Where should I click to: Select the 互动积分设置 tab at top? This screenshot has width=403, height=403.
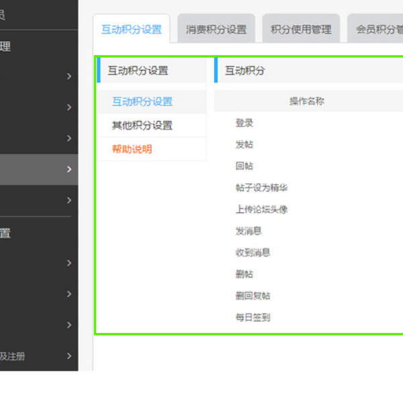pos(132,30)
